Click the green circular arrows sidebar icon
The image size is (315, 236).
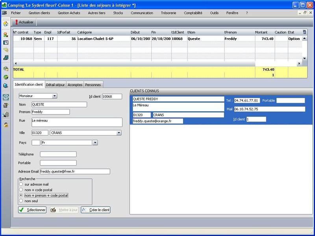[x=6, y=77]
